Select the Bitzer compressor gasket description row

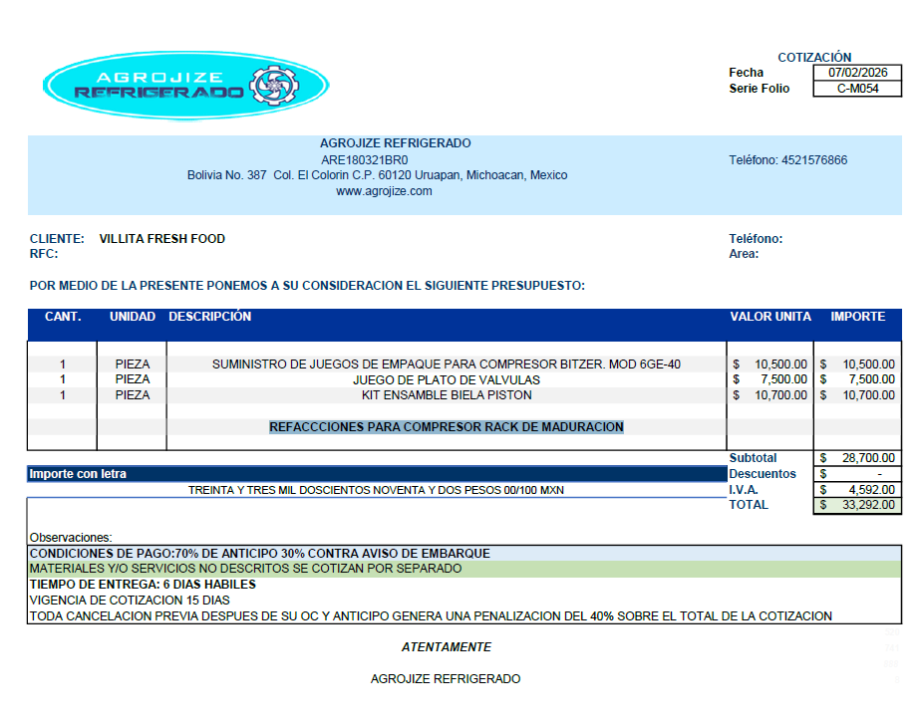point(446,364)
